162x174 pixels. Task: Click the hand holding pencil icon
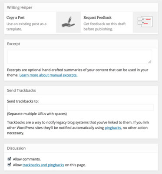(68, 22)
